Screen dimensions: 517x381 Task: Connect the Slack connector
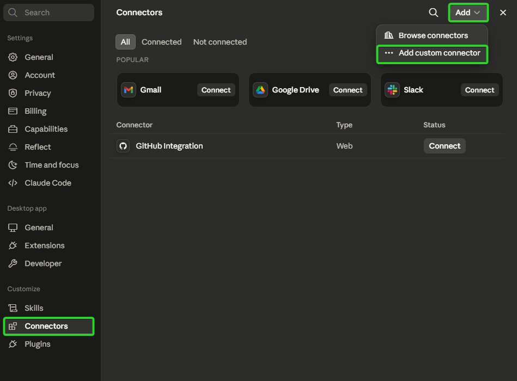[480, 90]
